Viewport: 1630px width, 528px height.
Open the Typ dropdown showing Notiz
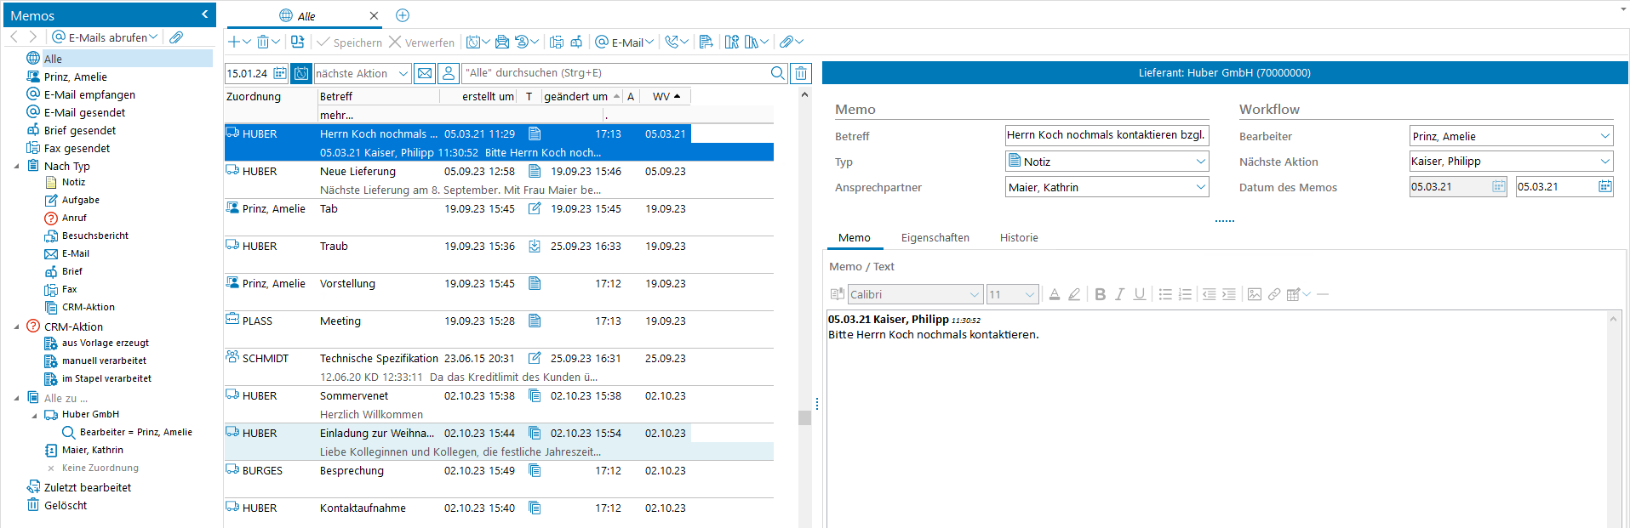click(x=1200, y=162)
